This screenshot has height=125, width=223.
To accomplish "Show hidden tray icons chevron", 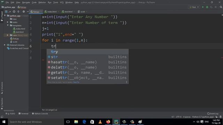I will point(194,122).
